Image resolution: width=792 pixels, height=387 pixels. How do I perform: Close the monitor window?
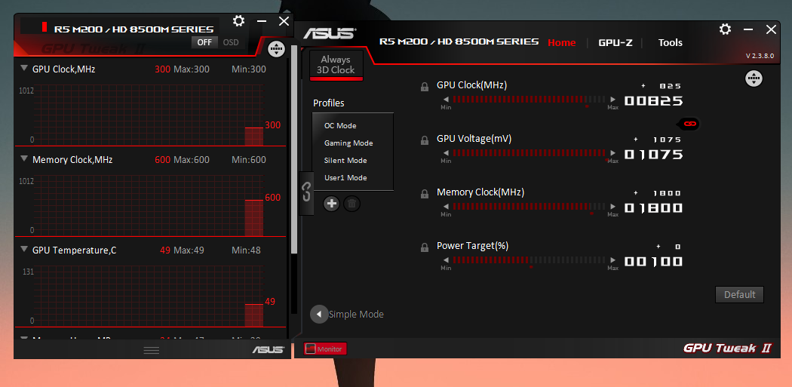[284, 20]
